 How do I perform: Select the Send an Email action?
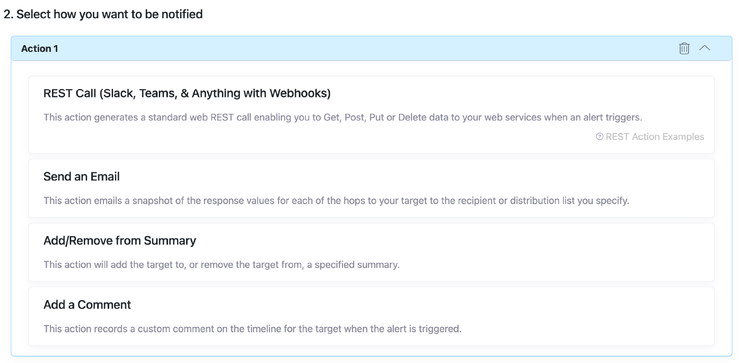click(x=370, y=187)
